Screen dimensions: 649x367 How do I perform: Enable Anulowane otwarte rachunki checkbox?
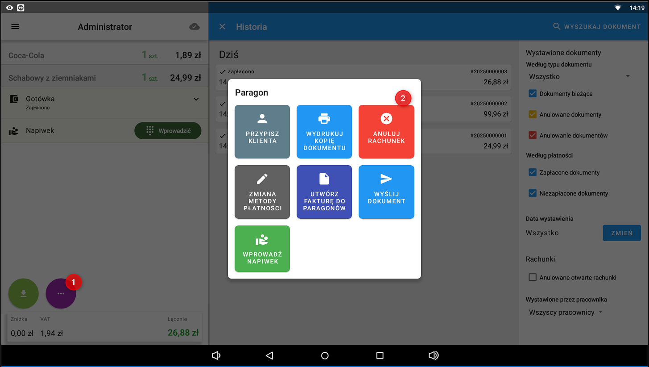(x=532, y=278)
